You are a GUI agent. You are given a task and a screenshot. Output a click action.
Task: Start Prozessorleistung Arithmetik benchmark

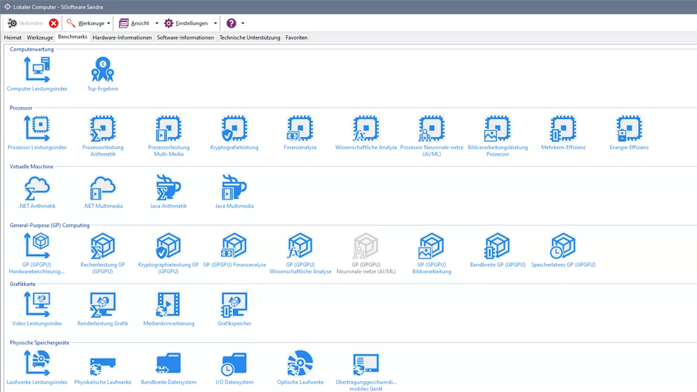tap(103, 136)
